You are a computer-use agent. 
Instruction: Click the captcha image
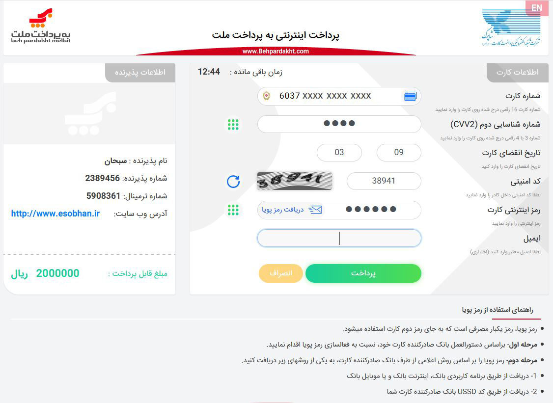[x=295, y=181]
